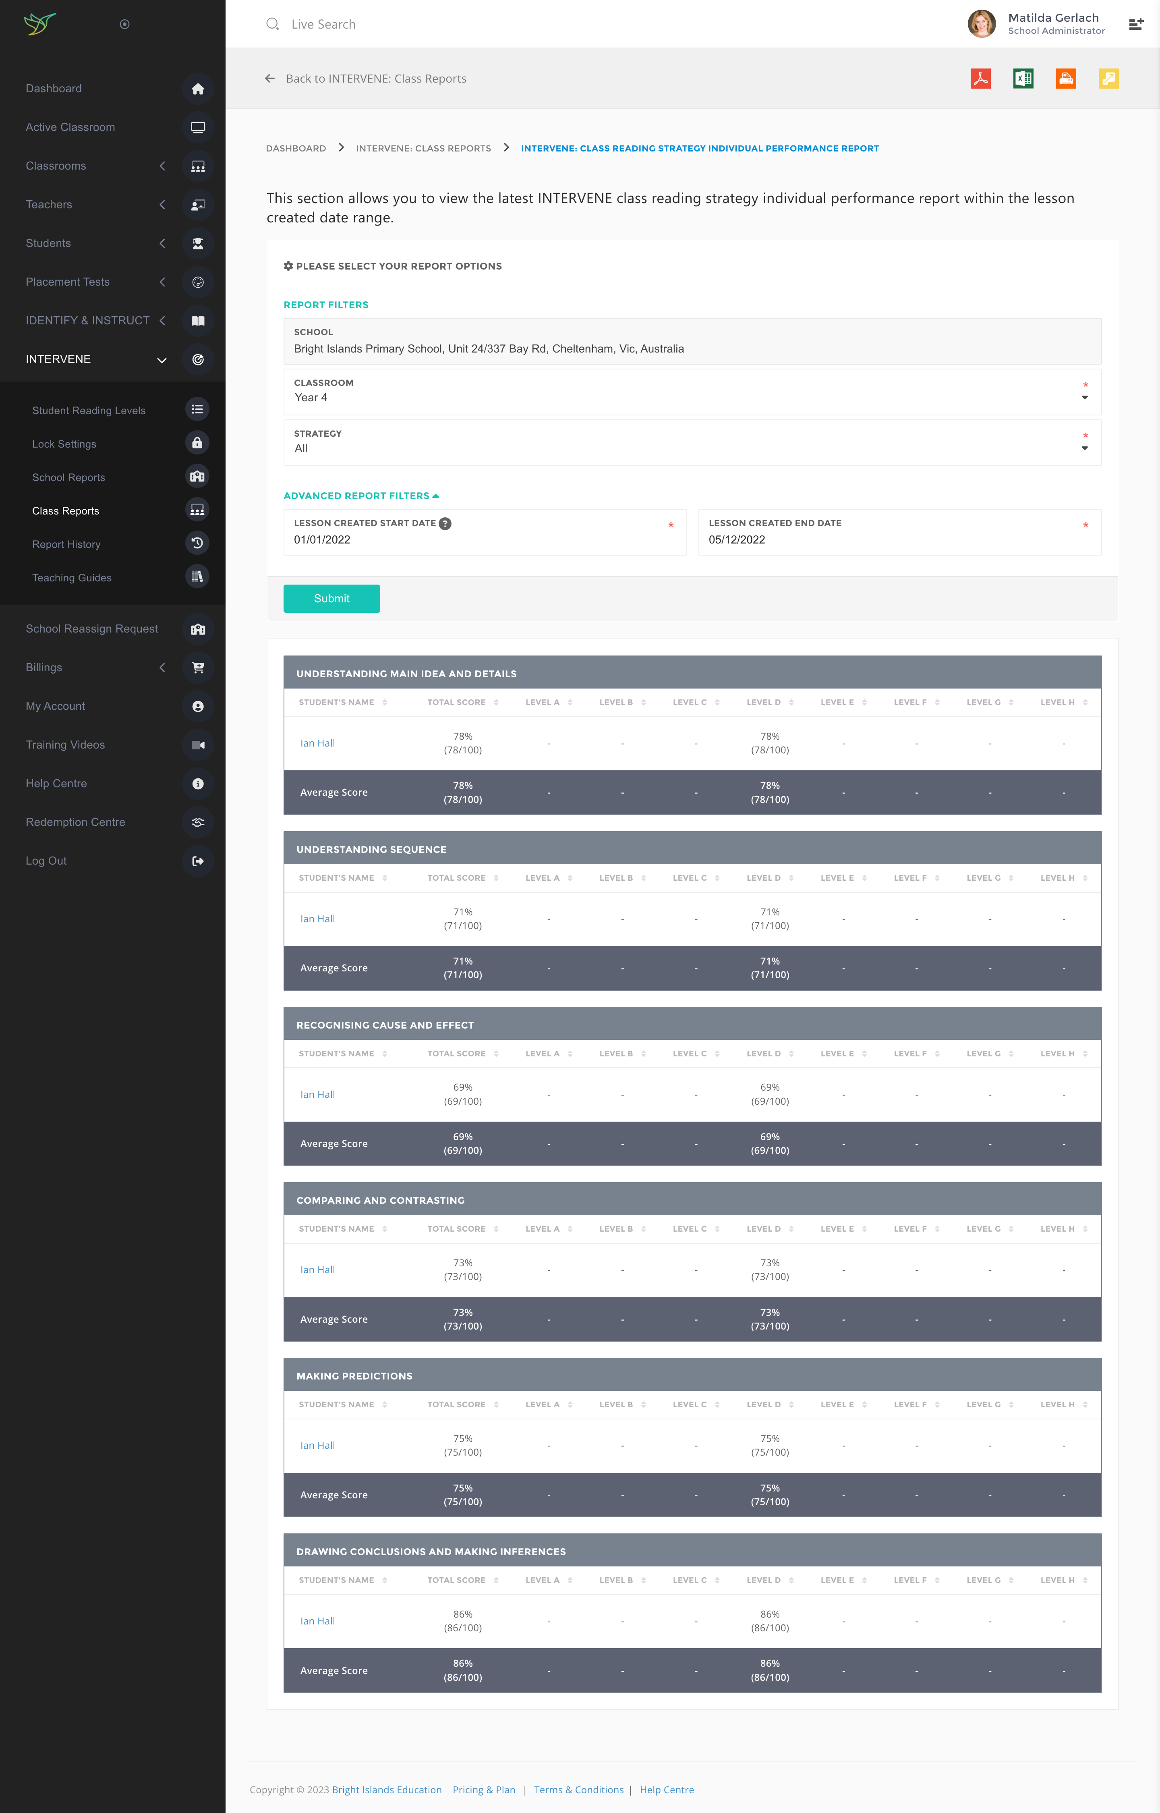Export report to Excel
Screen dimensions: 1160x1813
pyautogui.click(x=1023, y=78)
